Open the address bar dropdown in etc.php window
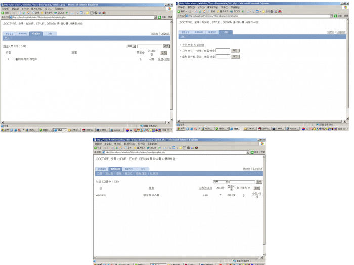354x265 pixels. point(331,16)
